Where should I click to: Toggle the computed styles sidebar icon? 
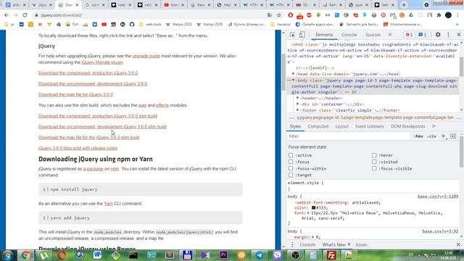point(453,136)
